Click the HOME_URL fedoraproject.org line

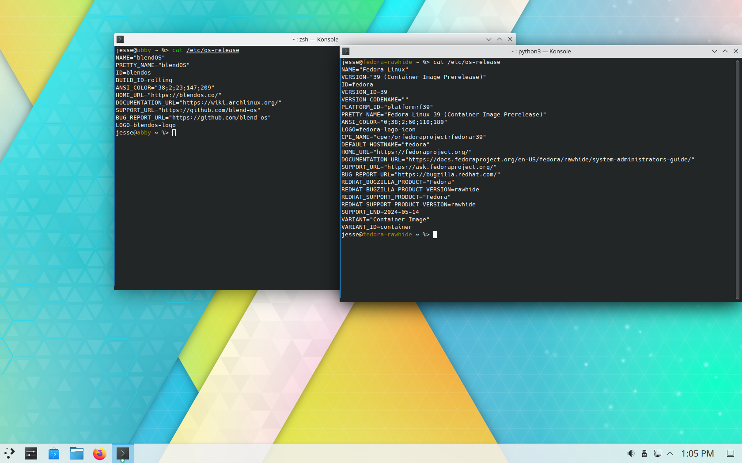tap(406, 152)
